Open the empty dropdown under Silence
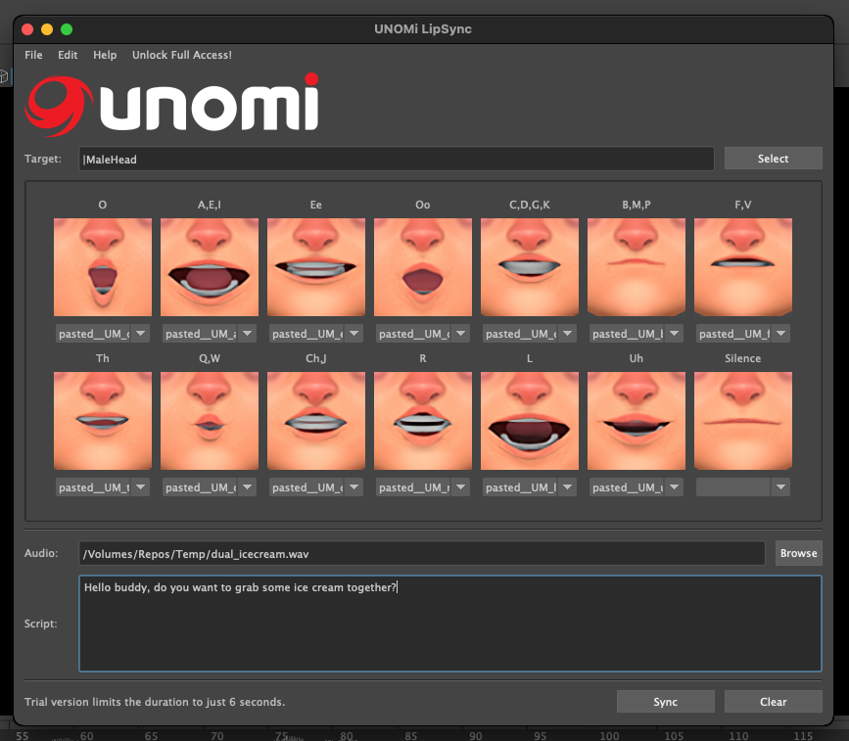Viewport: 849px width, 741px height. click(x=742, y=487)
